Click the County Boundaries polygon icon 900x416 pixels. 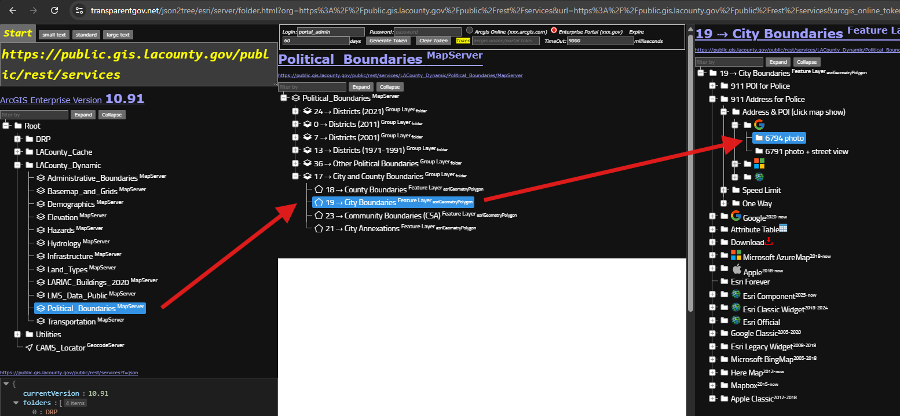pyautogui.click(x=318, y=189)
